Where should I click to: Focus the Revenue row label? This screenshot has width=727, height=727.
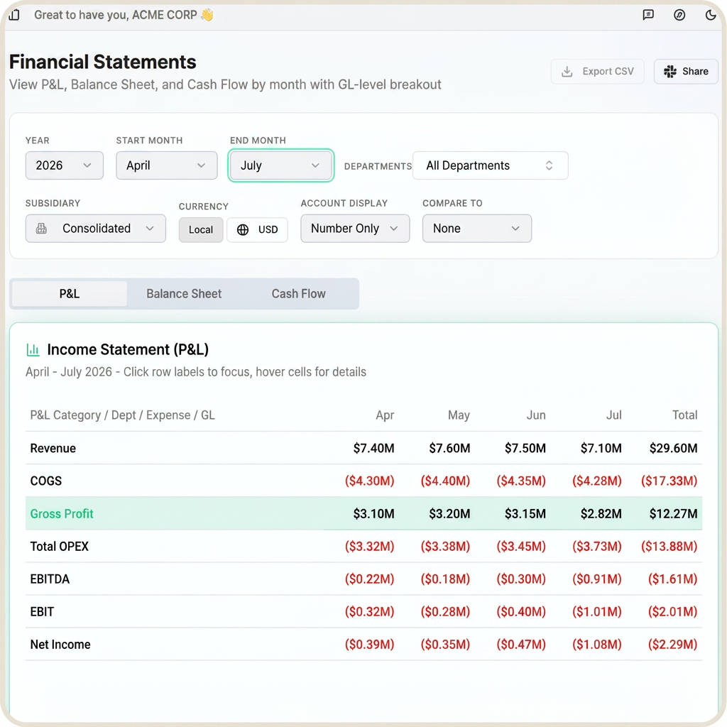tap(53, 449)
